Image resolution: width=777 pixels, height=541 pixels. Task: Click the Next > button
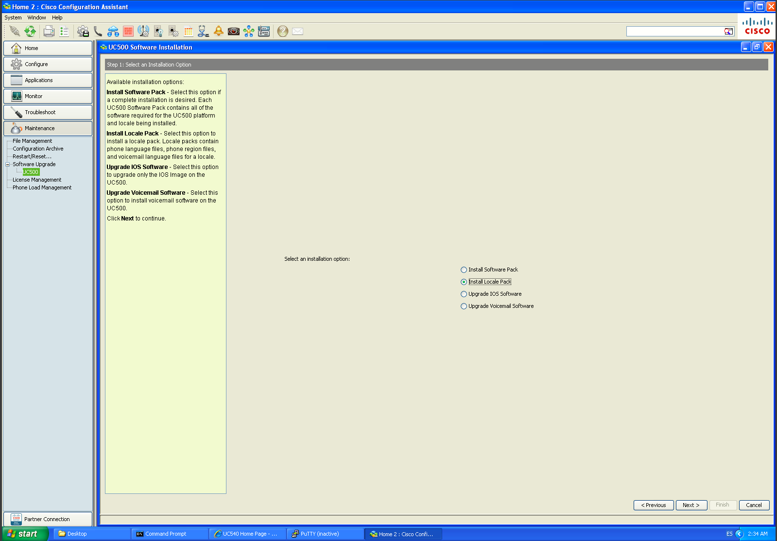pyautogui.click(x=691, y=505)
